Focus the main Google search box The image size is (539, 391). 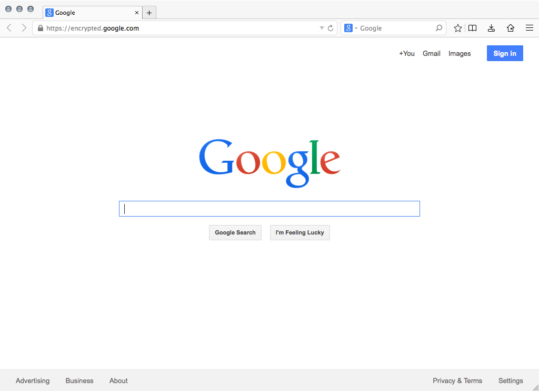pos(269,209)
